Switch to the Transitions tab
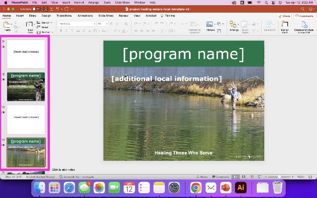 point(64,15)
